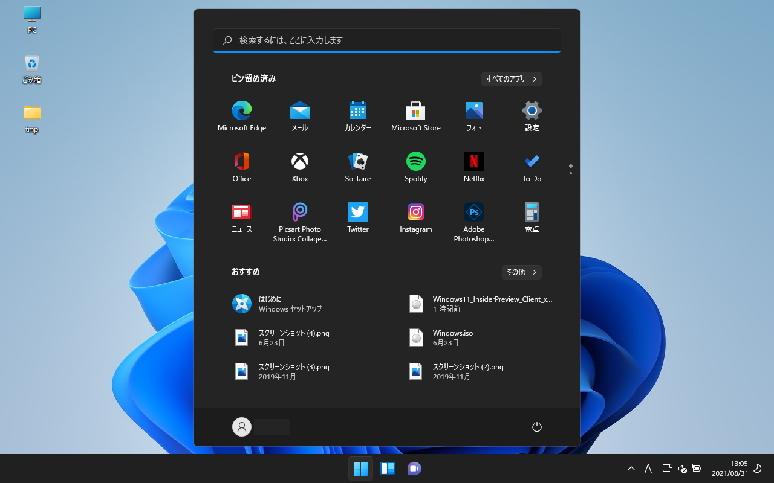Launch the メール app
Viewport: 774px width, 483px height.
click(x=300, y=117)
